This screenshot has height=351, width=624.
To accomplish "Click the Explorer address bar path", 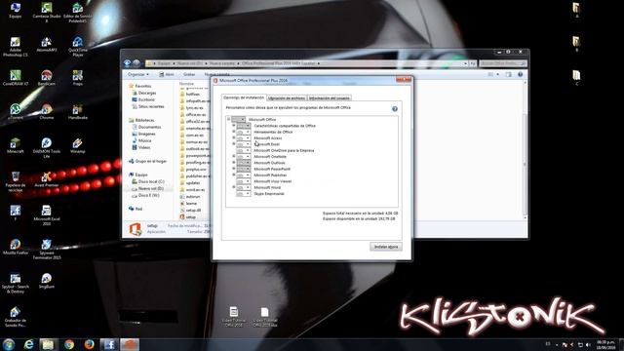I will pos(306,63).
